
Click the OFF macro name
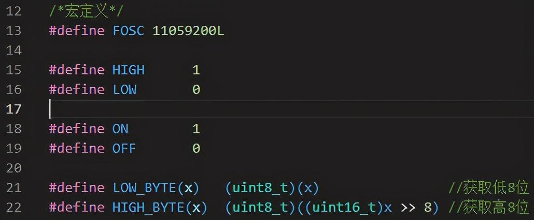pos(124,148)
